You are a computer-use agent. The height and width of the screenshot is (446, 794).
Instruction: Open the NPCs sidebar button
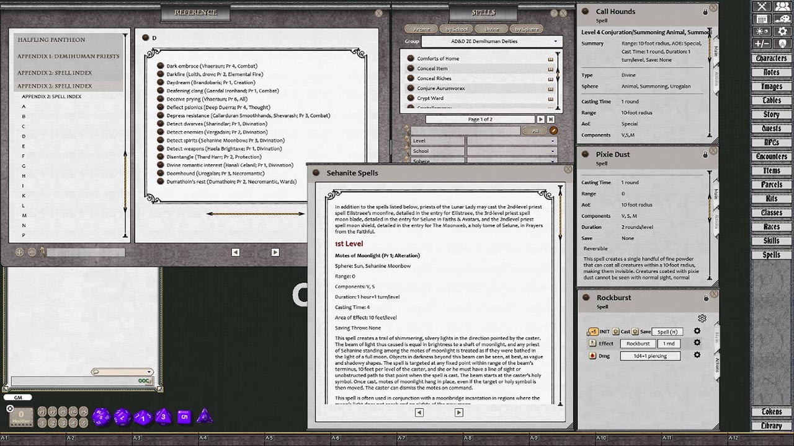click(x=772, y=142)
